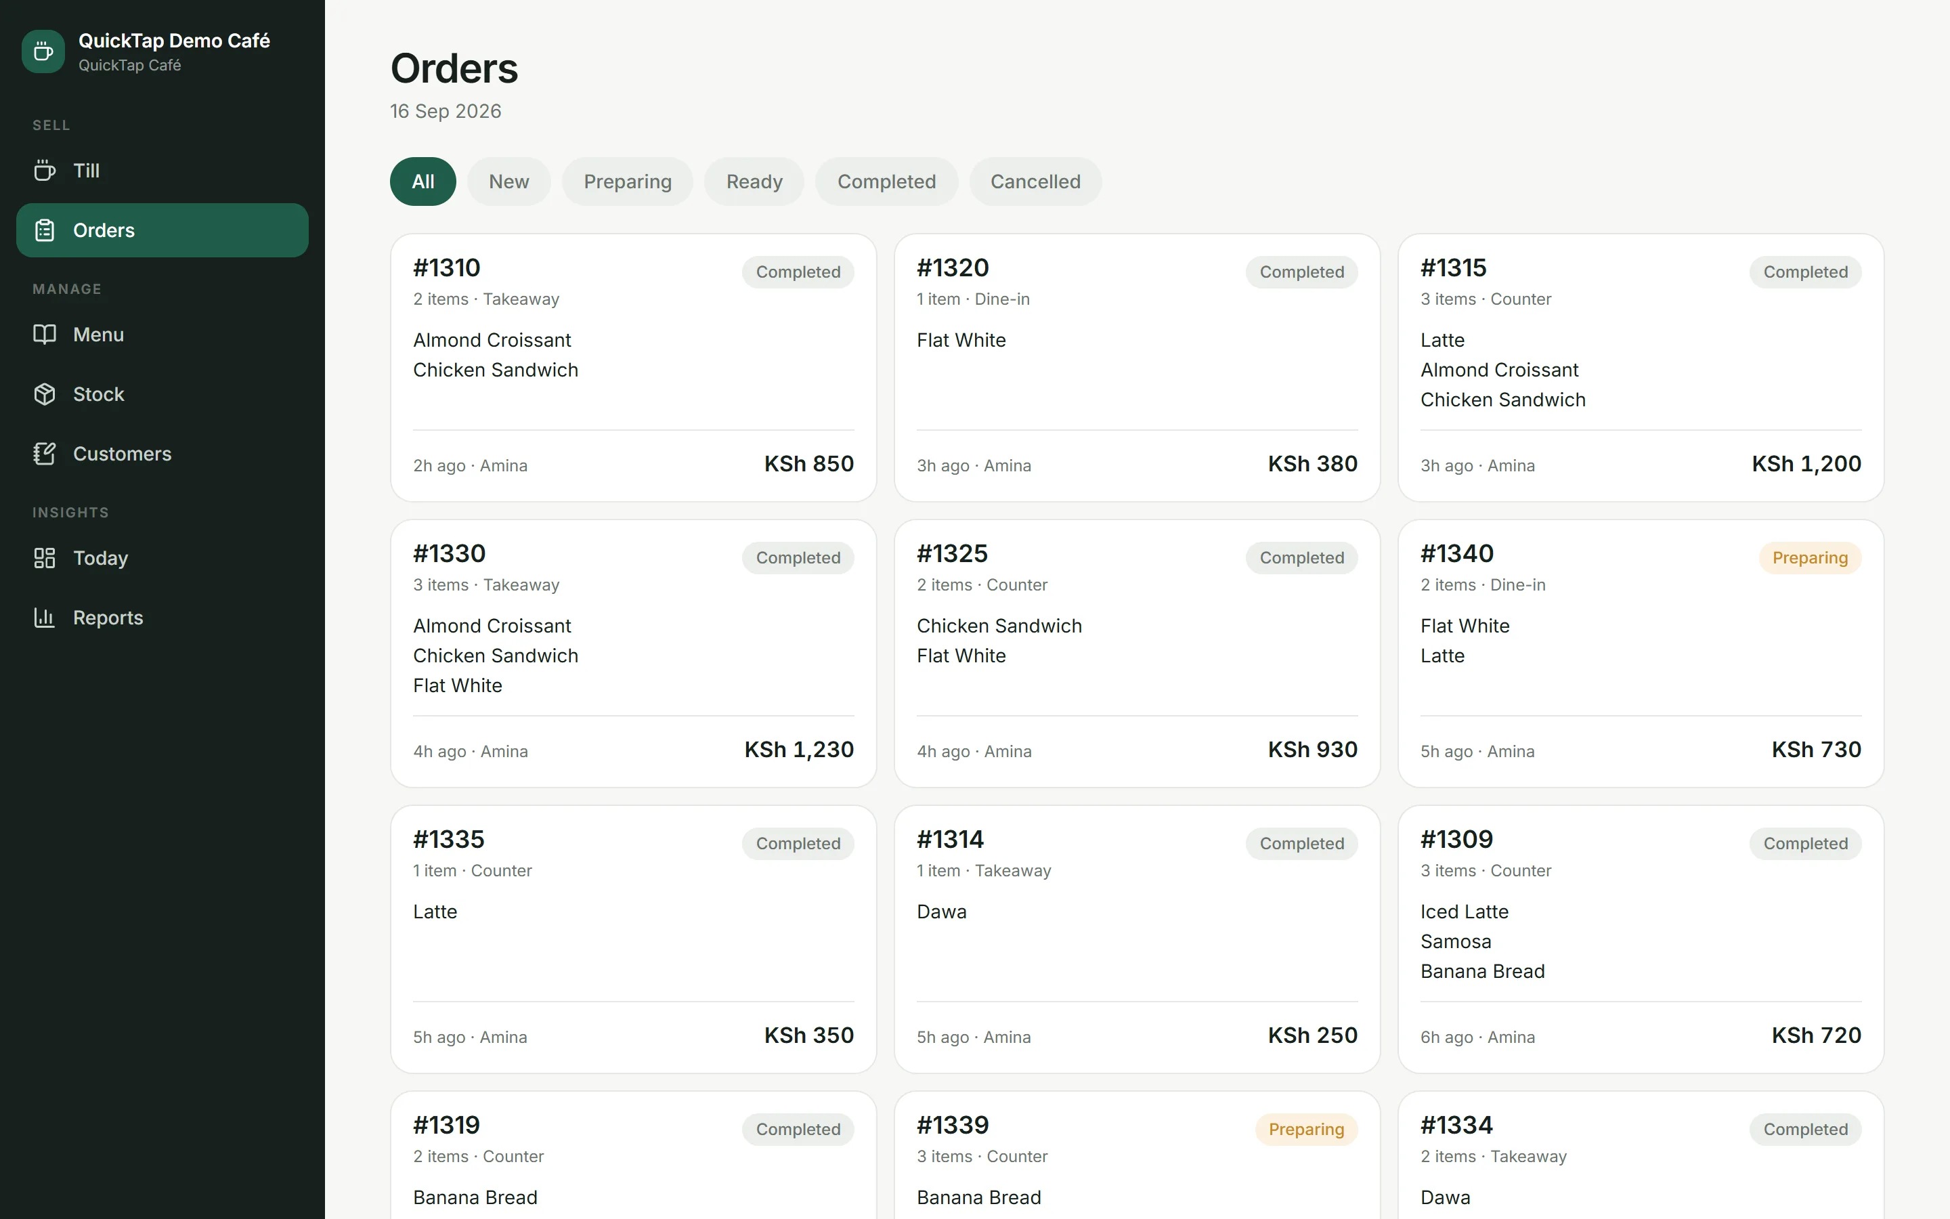
Task: Click 'Samosa' in order #1309
Action: (x=1455, y=941)
